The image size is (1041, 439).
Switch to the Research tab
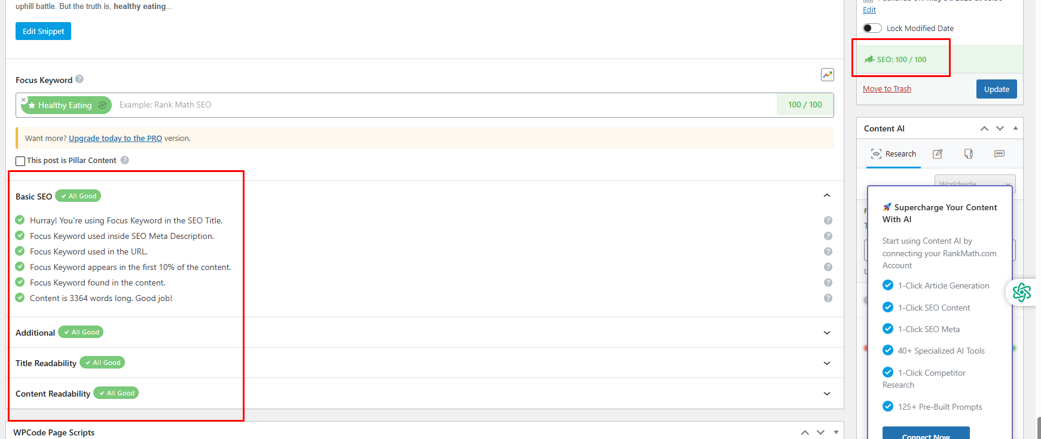coord(894,154)
